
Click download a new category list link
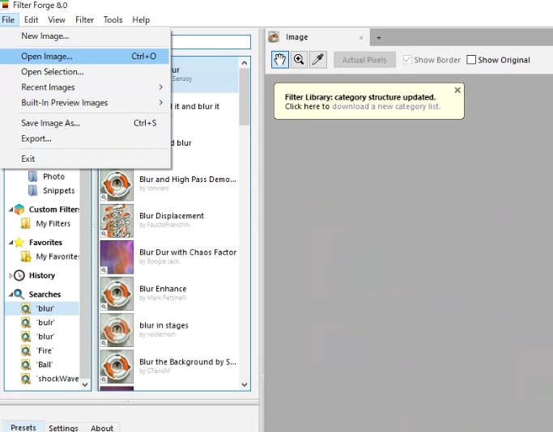[x=386, y=107]
